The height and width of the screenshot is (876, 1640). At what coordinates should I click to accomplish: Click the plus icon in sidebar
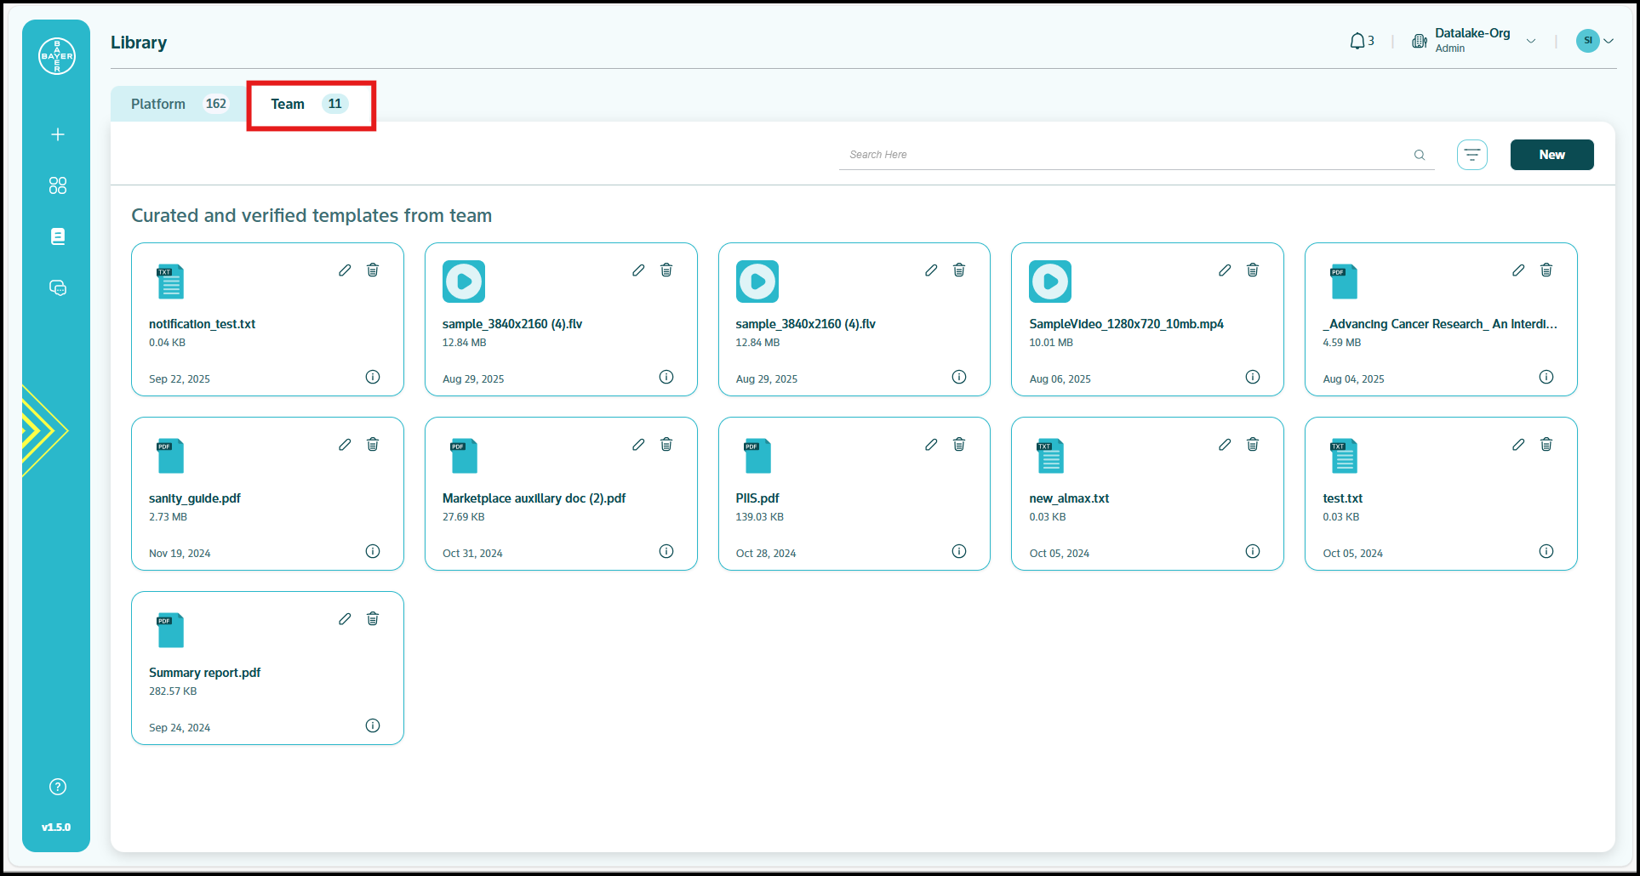click(58, 134)
